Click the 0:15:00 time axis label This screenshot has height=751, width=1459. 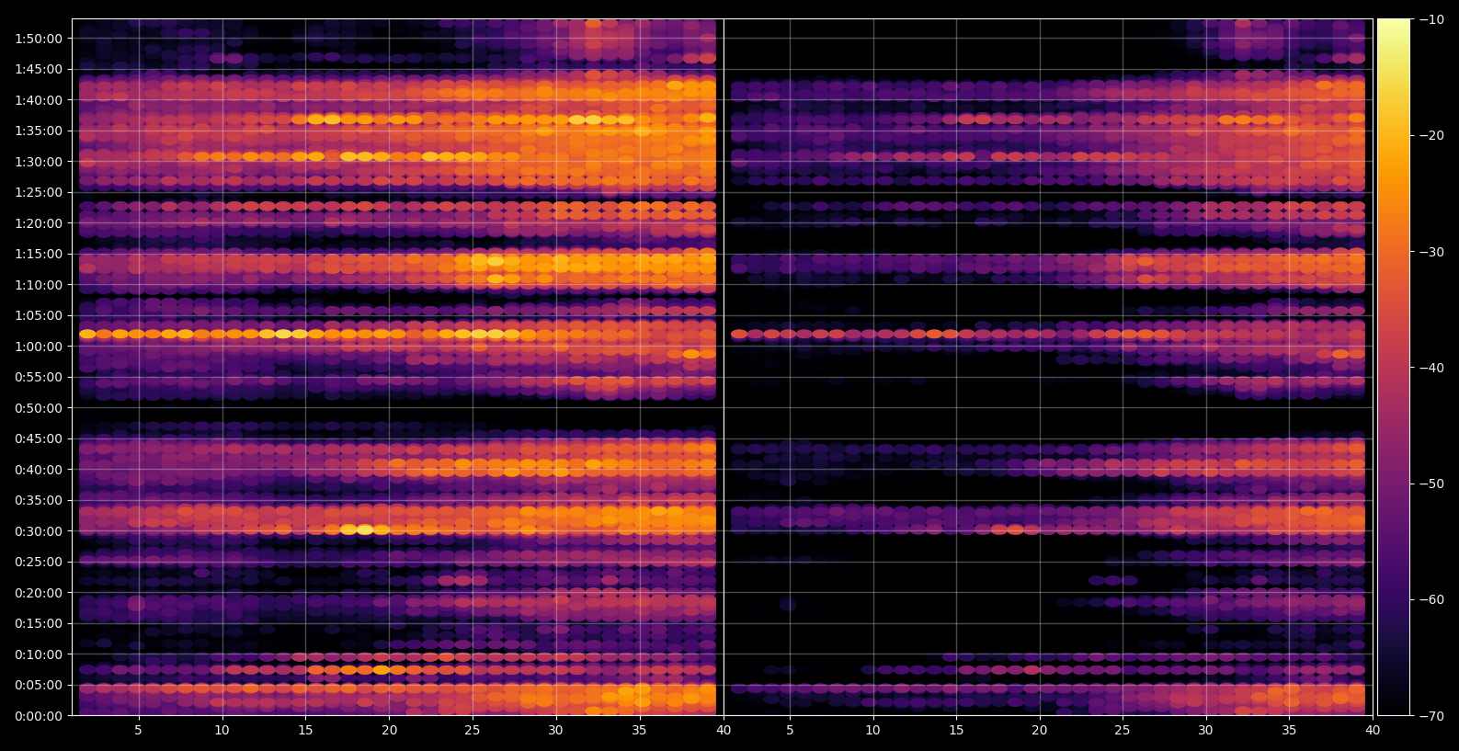(39, 623)
